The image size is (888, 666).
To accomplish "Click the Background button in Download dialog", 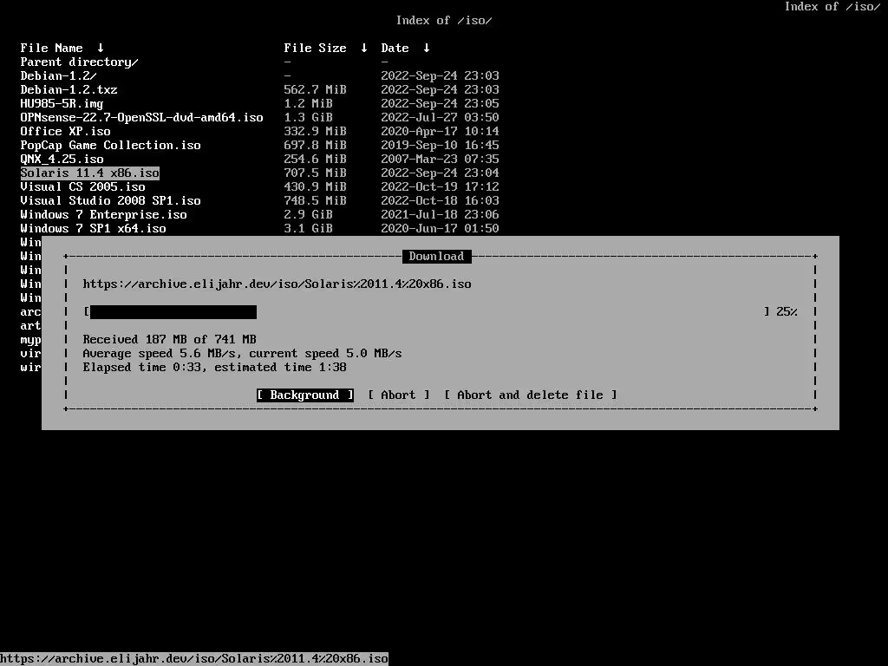I will pos(304,395).
